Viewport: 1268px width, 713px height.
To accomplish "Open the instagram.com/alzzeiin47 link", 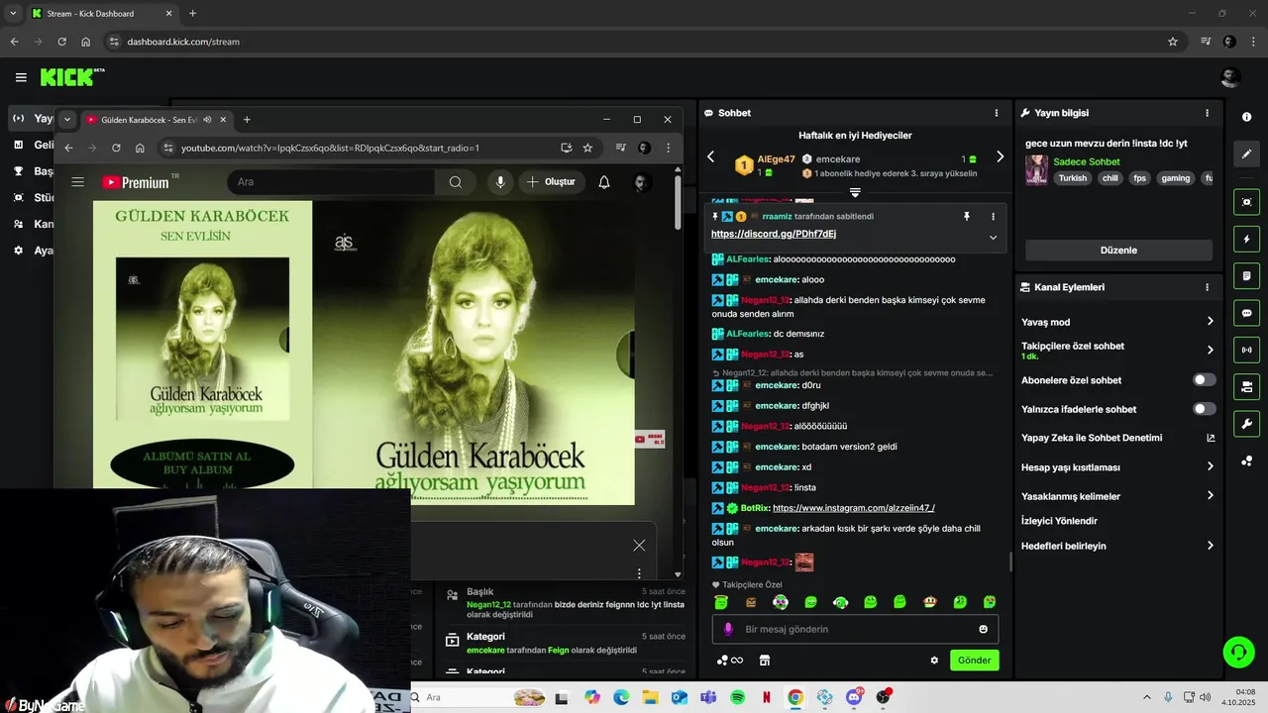I will click(854, 508).
